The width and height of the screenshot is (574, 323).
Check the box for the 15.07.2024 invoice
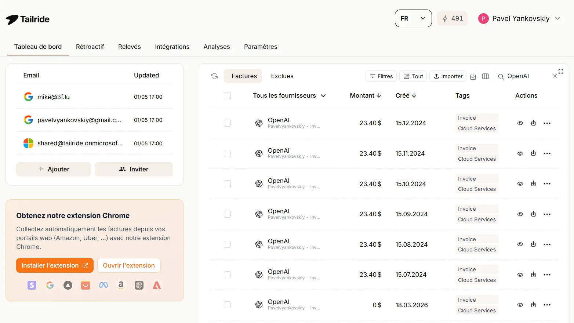(227, 275)
